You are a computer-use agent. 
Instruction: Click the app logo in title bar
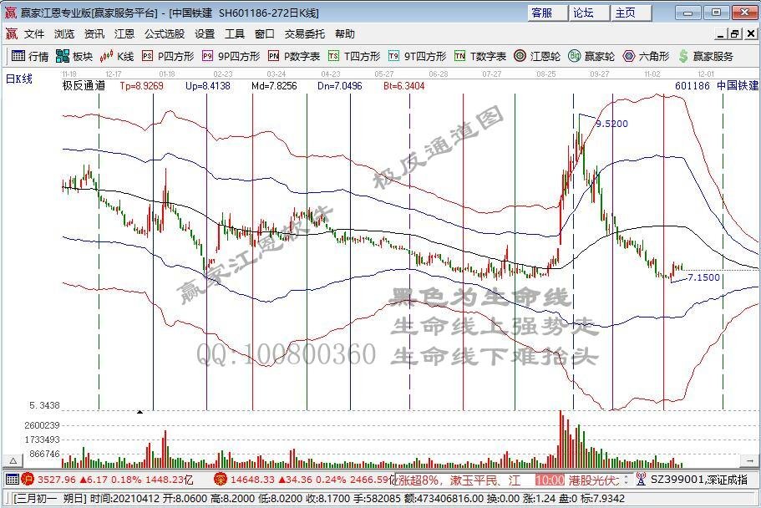pyautogui.click(x=10, y=13)
